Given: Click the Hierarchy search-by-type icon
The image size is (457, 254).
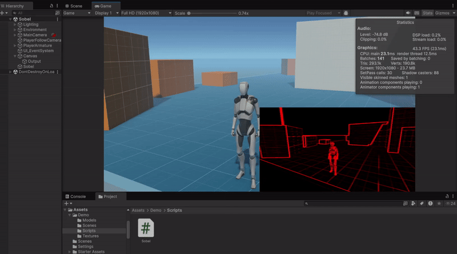Looking at the screenshot, I should tap(58, 13).
